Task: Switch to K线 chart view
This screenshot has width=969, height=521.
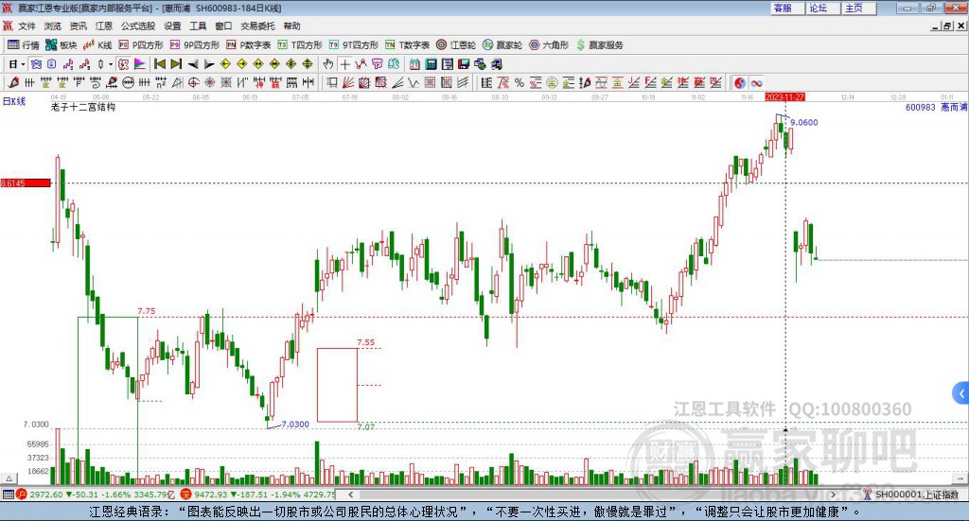Action: coord(97,45)
